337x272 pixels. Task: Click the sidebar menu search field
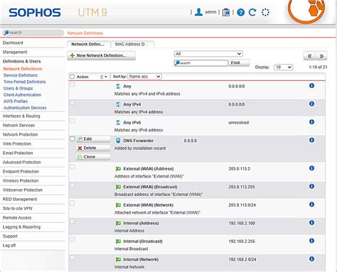click(33, 33)
